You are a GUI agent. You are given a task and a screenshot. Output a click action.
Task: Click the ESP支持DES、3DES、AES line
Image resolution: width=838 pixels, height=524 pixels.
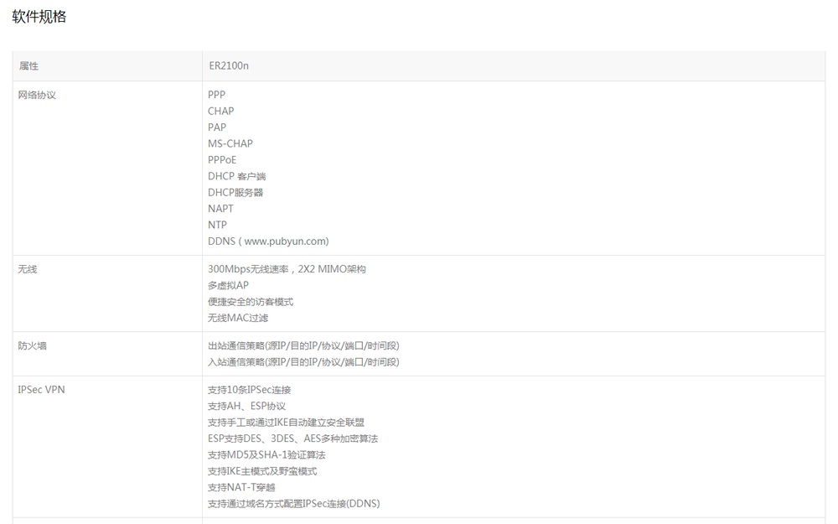[292, 439]
